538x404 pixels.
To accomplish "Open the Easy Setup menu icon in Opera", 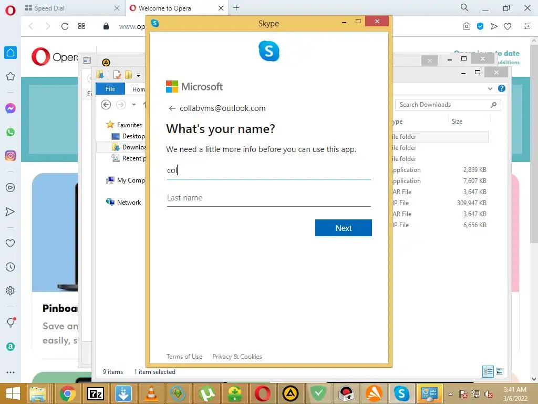I will (x=527, y=26).
